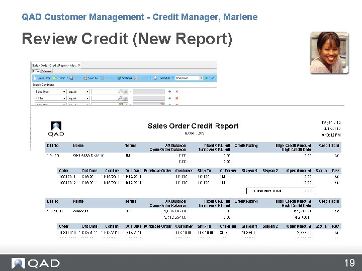Open equals operator dropdown in Sales Order row
Viewport: 362px width, 271px height.
tap(87, 91)
